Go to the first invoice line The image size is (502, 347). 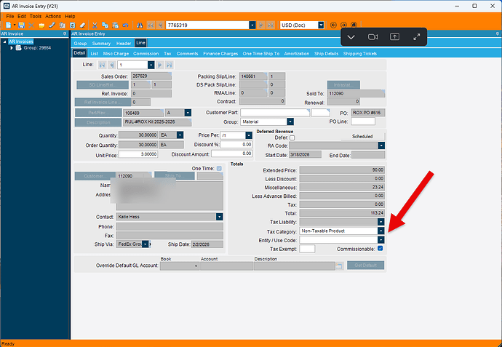(x=102, y=65)
